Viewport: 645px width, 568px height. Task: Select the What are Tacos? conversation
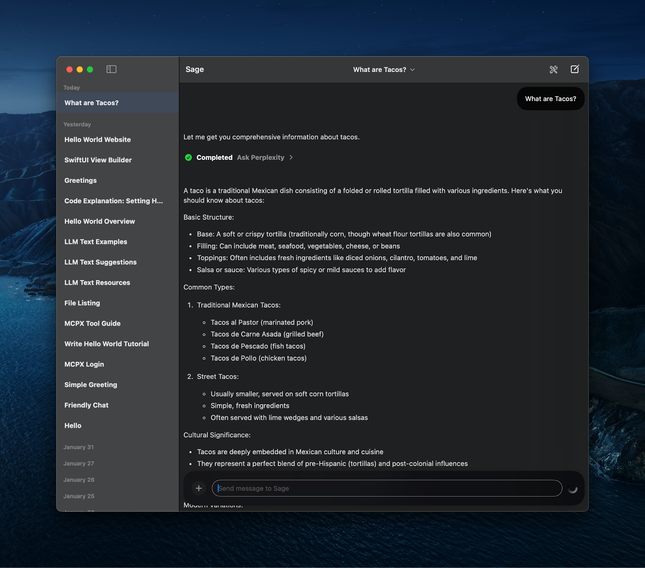[x=118, y=103]
